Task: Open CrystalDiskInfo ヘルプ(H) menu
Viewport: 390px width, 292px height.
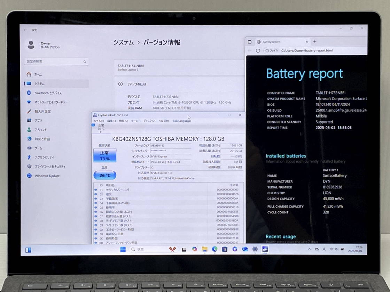Action: pos(164,121)
